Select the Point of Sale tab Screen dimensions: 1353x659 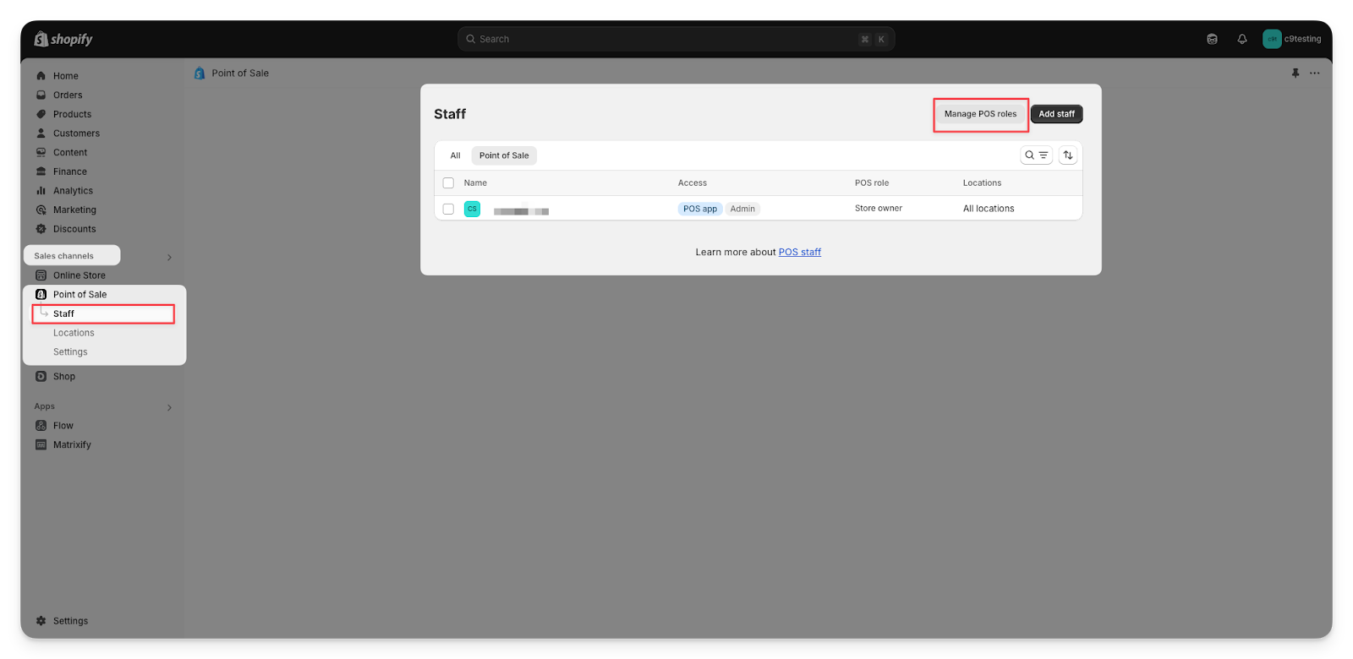coord(504,155)
